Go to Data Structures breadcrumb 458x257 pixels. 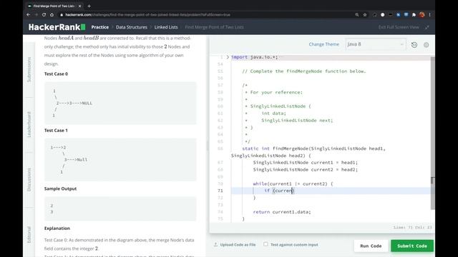point(132,27)
